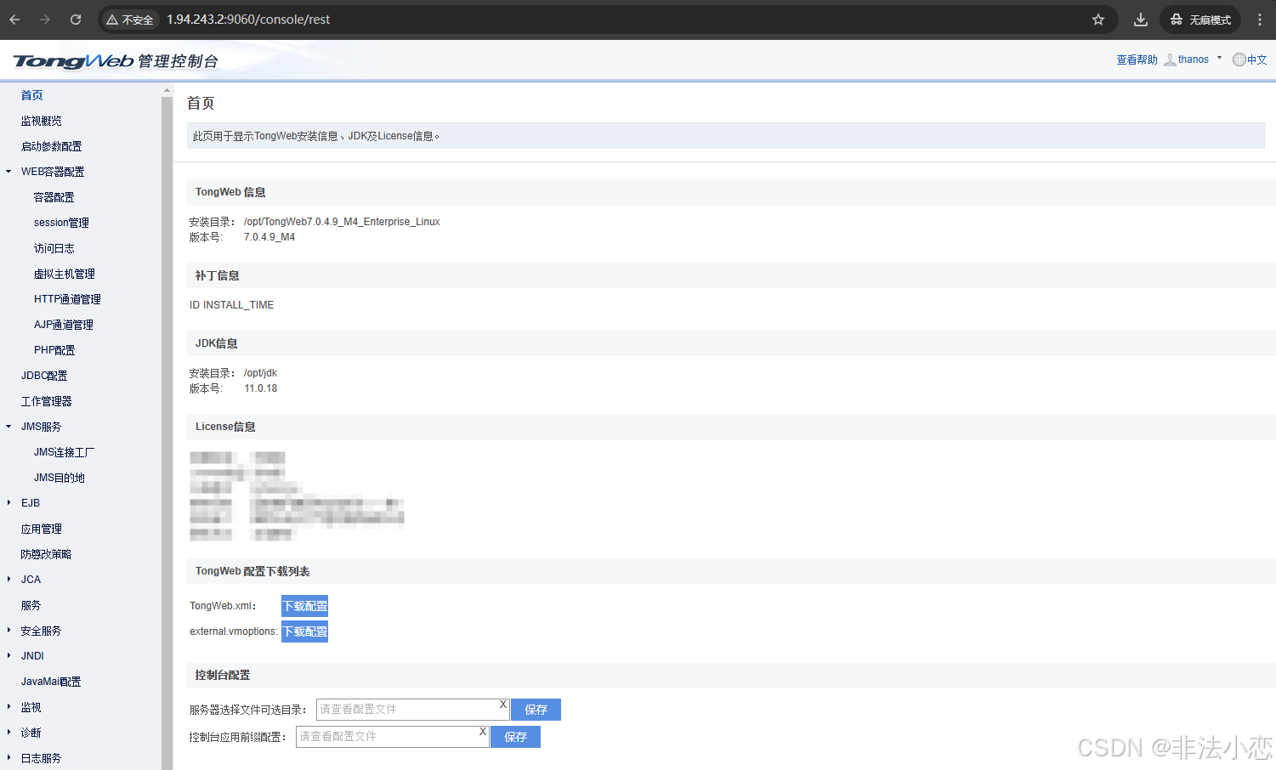Expand the 安全服务 tree node
Viewport: 1276px width, 770px height.
(x=9, y=631)
